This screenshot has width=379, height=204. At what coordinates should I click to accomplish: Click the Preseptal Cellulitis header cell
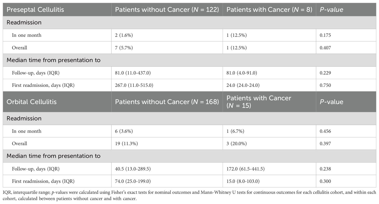point(35,10)
